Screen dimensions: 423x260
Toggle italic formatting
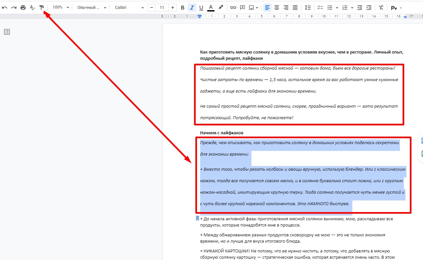click(192, 8)
